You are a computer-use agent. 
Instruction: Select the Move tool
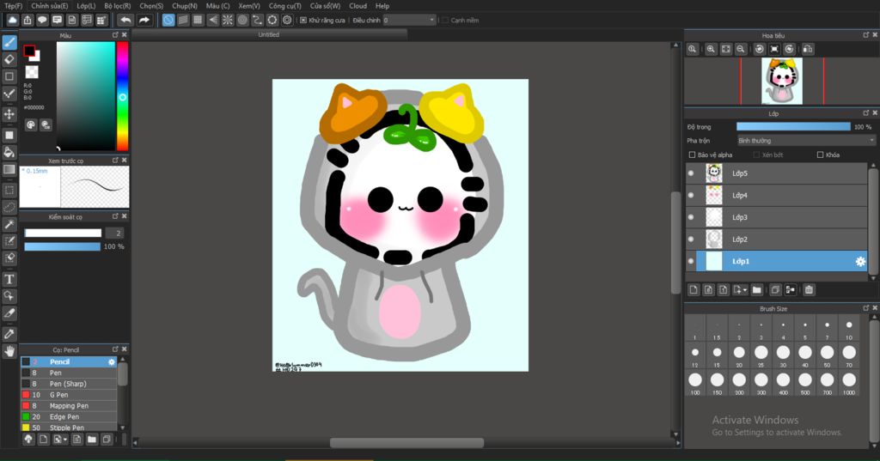9,114
